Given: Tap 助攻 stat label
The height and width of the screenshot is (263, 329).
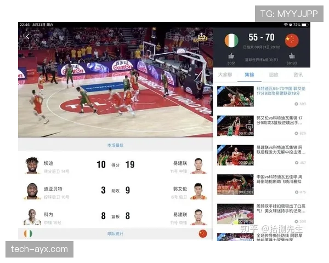Looking at the screenshot, I should click(x=115, y=191).
